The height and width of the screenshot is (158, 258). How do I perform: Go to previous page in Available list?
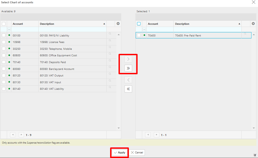[13, 135]
